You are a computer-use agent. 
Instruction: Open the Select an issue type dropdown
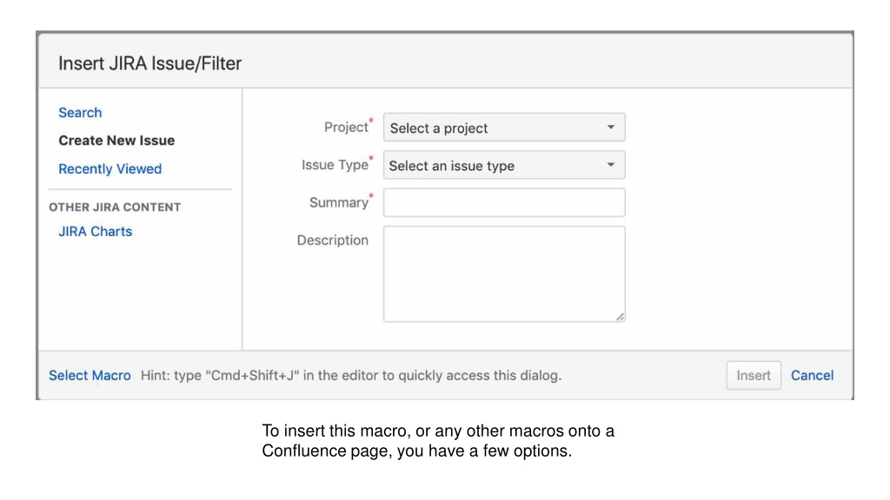504,165
